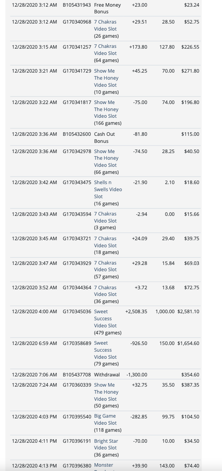Open Sweet Success link for game G170358689
222x471 pixels.
[x=106, y=350]
